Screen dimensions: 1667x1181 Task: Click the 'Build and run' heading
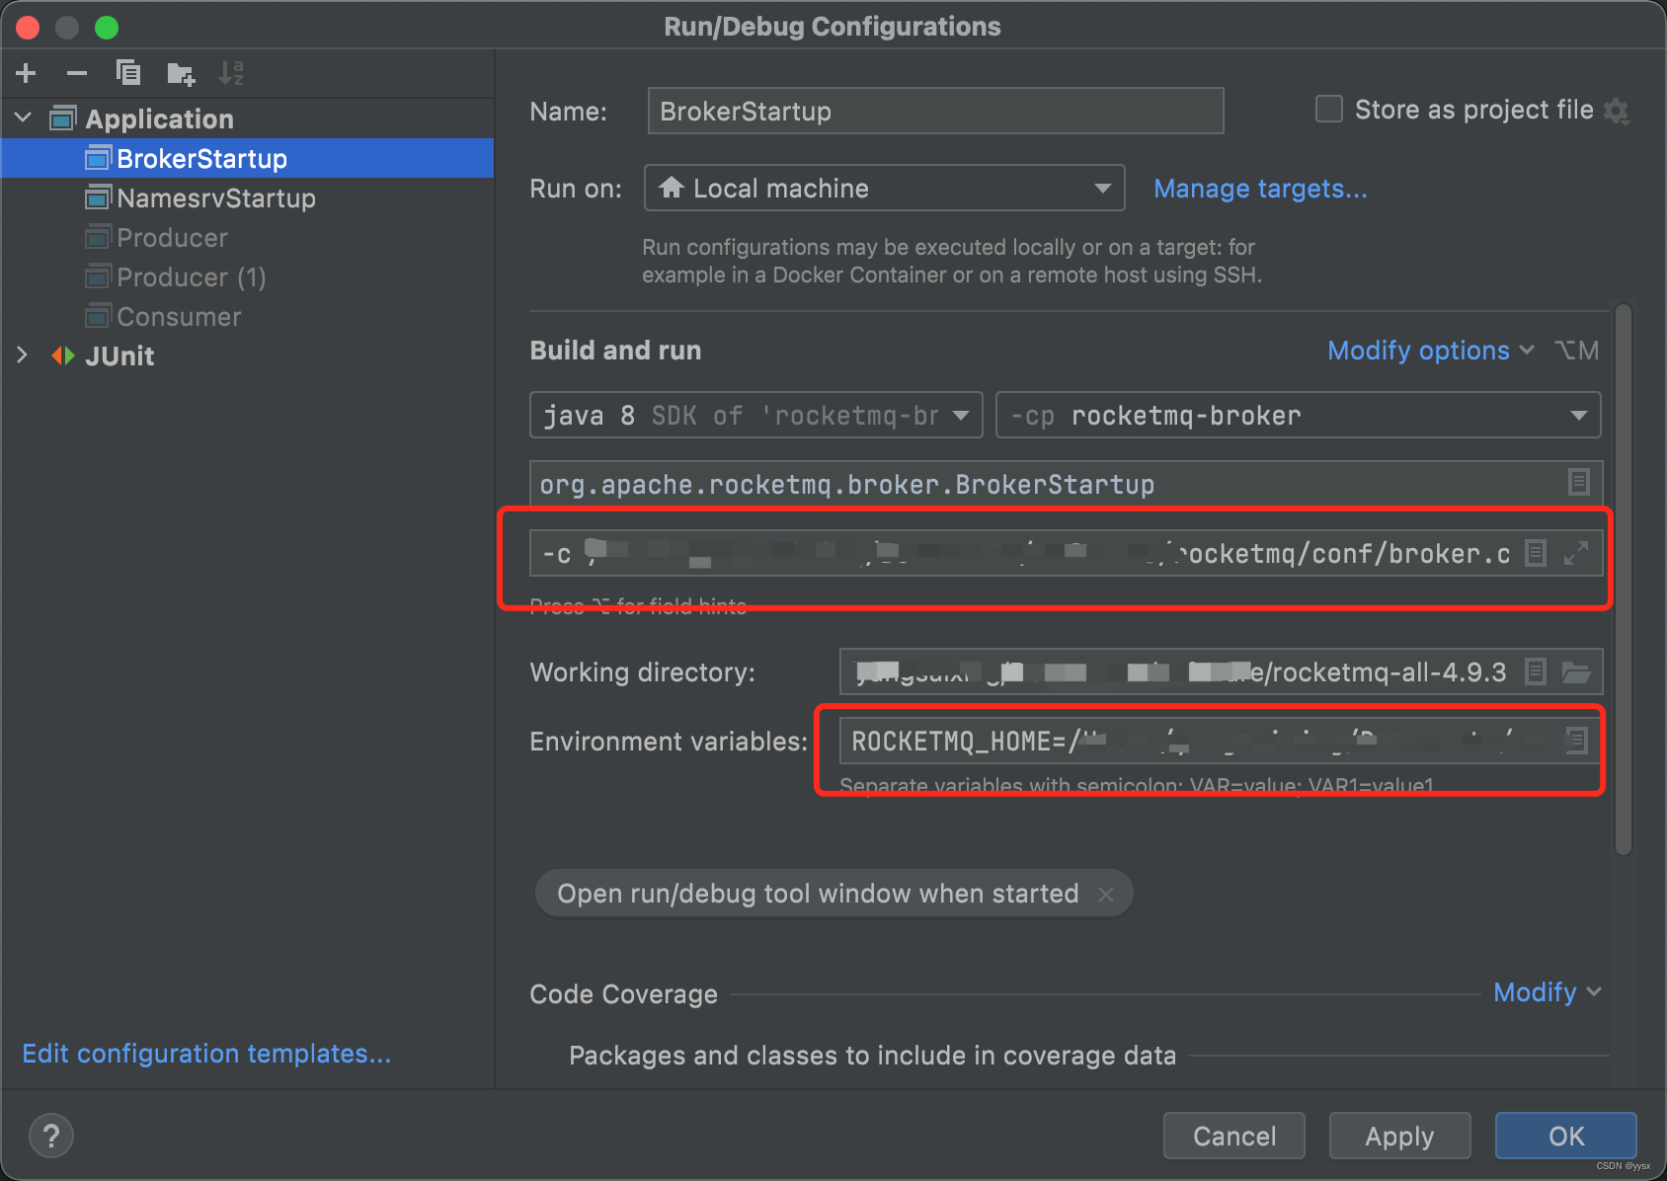[x=615, y=351]
